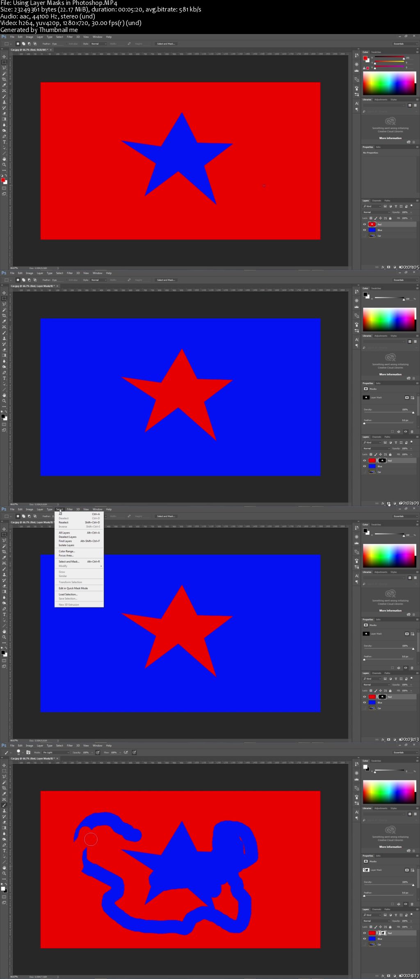Viewport: 420px width, 979px height.
Task: Choose the Crop tool in the 00:01:05 frame
Action: [5, 80]
